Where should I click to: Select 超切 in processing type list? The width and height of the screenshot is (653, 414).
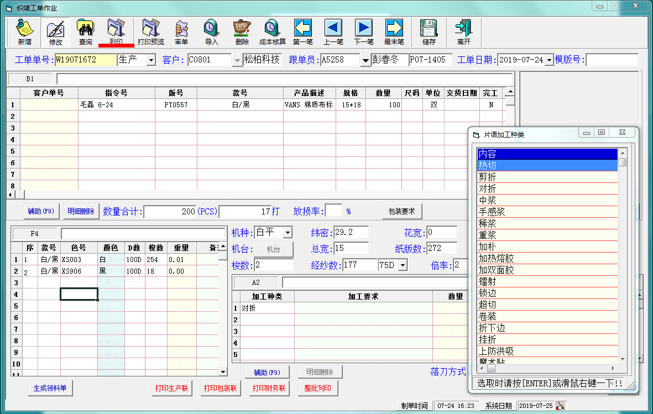tap(547, 305)
